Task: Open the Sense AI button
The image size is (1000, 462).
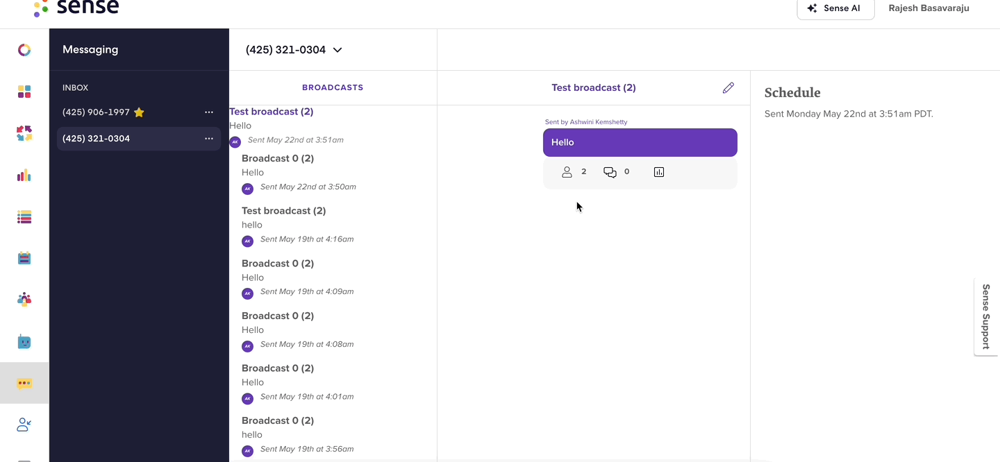Action: click(x=835, y=8)
